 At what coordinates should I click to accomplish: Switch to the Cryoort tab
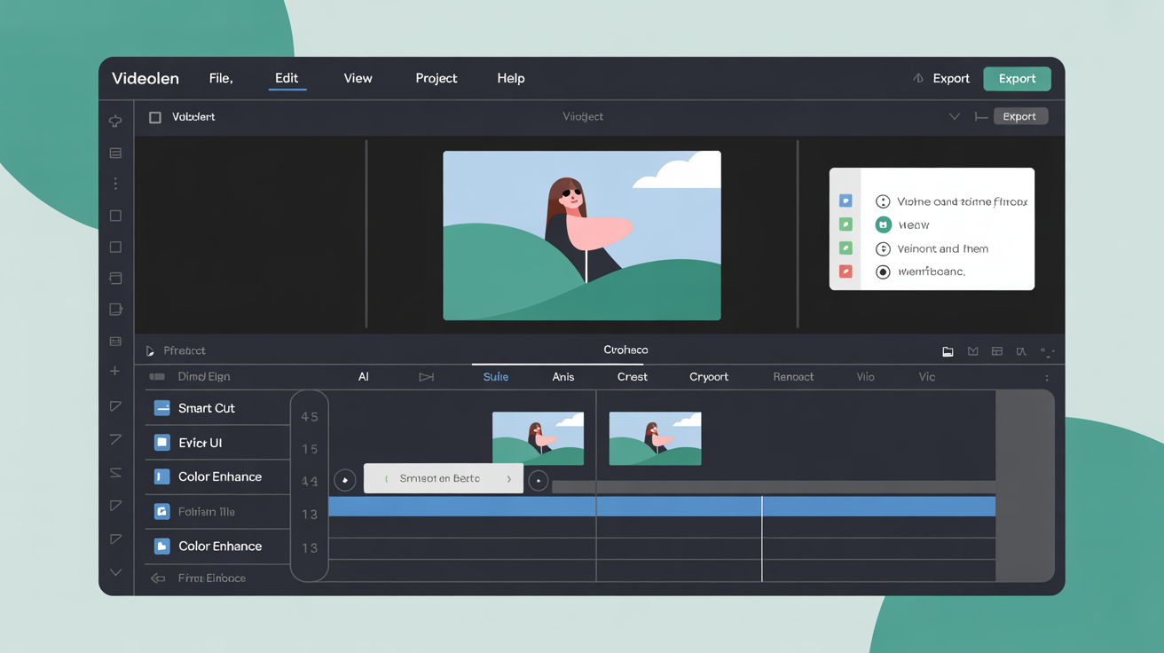tap(709, 377)
